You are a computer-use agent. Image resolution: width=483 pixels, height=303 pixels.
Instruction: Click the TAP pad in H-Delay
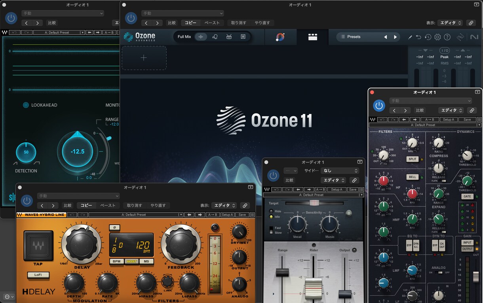tap(38, 245)
